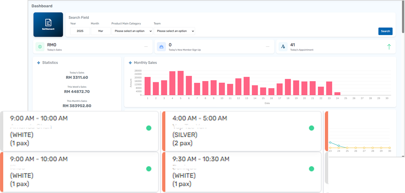Click the Today's Appointment person icon
This screenshot has height=193, width=405.
(x=283, y=46)
